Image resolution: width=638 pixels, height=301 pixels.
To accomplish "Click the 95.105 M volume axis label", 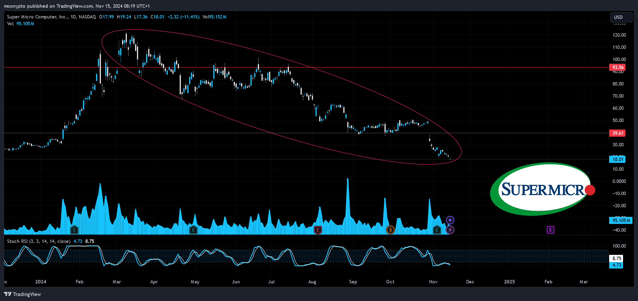I will [621, 221].
